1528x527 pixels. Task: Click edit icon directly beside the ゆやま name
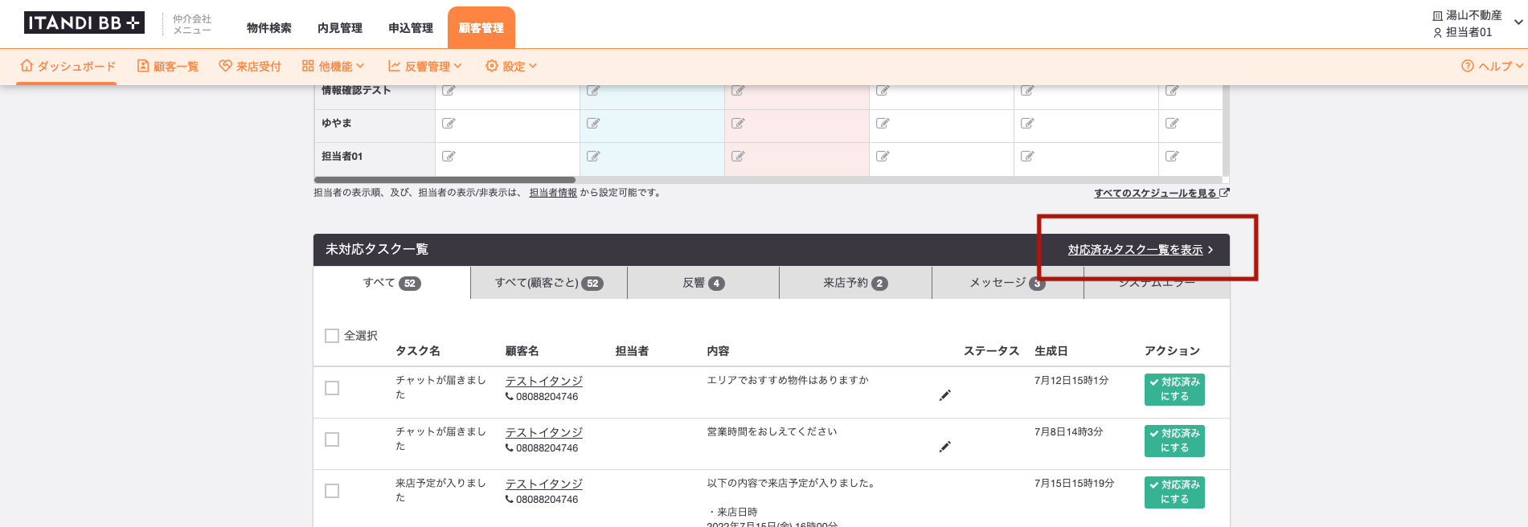tap(449, 124)
